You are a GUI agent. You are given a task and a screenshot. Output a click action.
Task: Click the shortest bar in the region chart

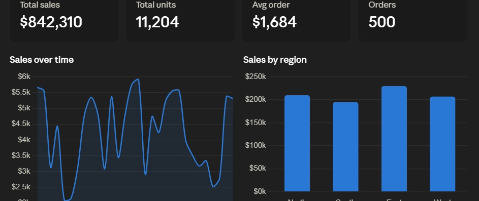tap(345, 147)
